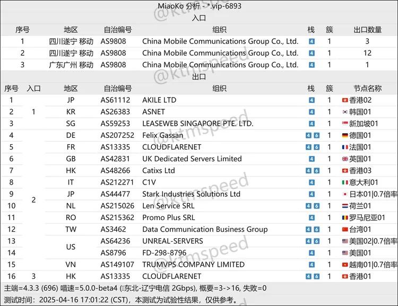
Task: Click the South Korea flag beside 韩国01
Action: [x=345, y=112]
